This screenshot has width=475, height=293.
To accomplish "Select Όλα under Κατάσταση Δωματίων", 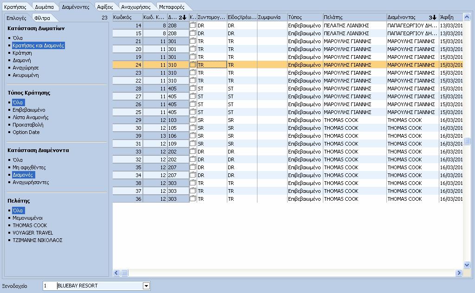I will (x=18, y=38).
